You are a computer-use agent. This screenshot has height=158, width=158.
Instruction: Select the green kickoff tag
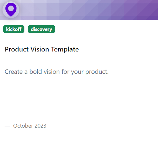[x=14, y=29]
